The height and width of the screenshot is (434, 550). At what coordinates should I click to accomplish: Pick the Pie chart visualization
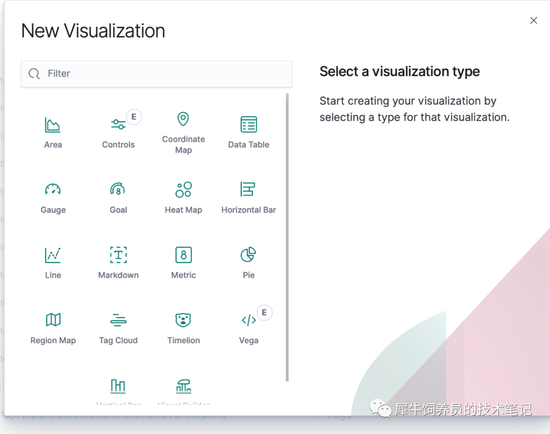click(249, 263)
